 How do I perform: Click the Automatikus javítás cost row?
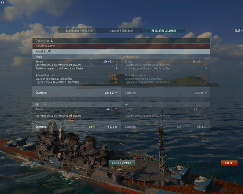point(76,75)
